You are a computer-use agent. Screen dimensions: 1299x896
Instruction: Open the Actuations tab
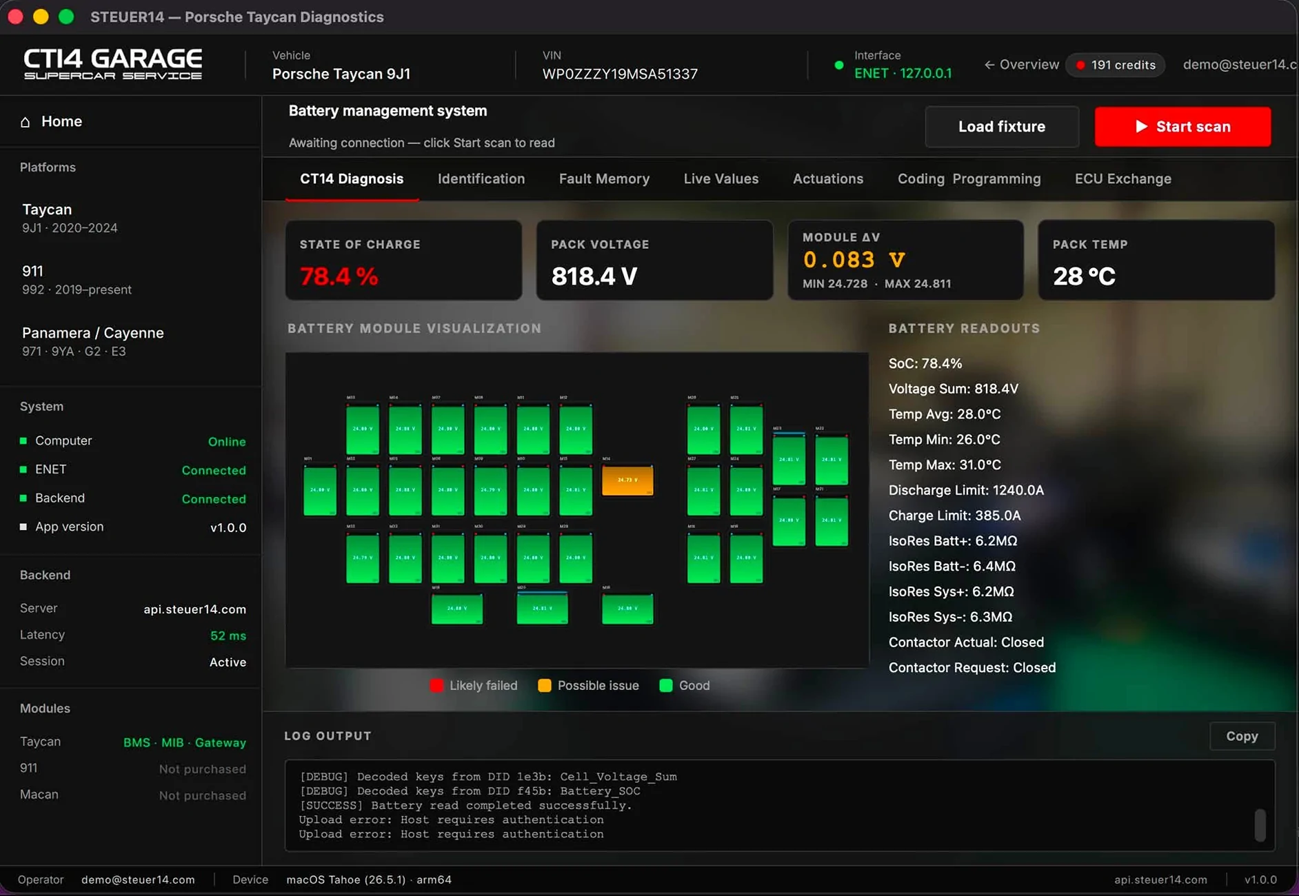point(827,179)
